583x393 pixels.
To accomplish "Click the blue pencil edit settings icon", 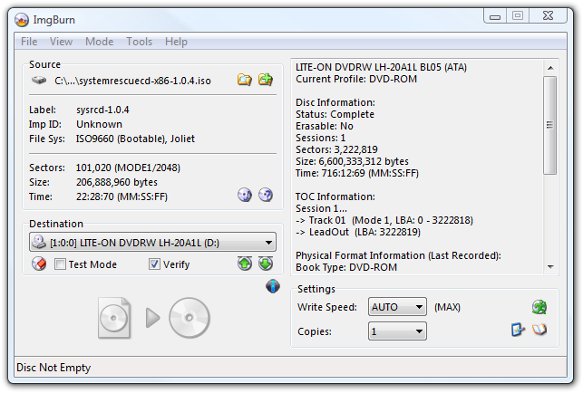I will point(518,330).
